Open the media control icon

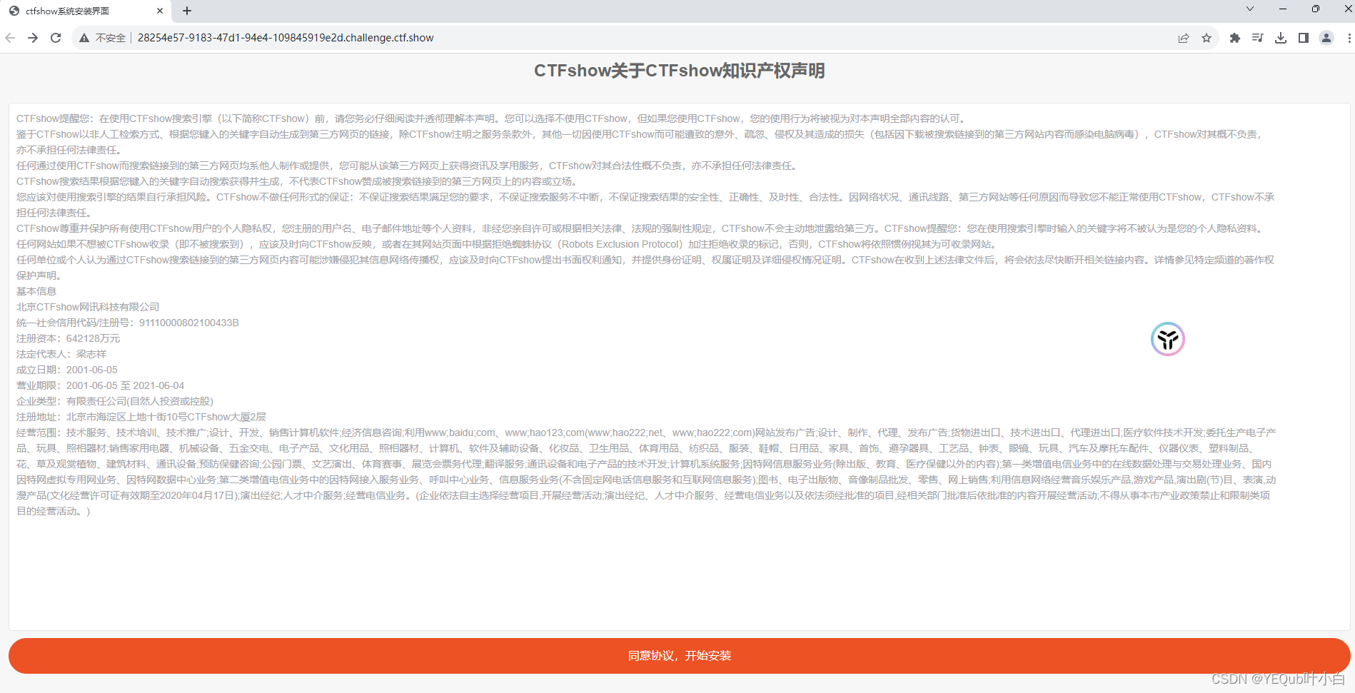click(1258, 38)
